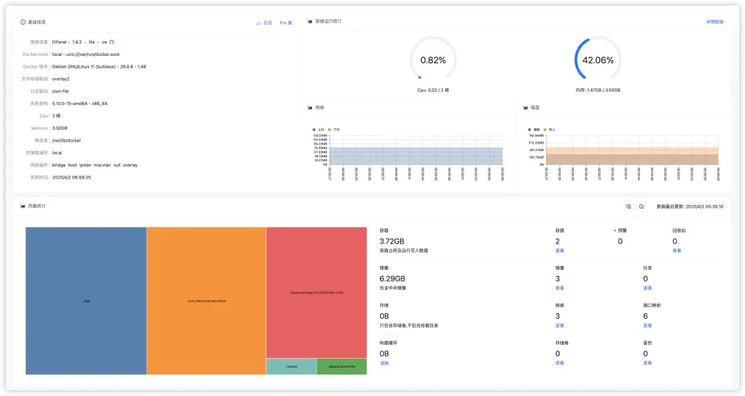Image resolution: width=745 pixels, height=396 pixels.
Task: Toggle the 写入 series in disk chart
Action: (550, 129)
